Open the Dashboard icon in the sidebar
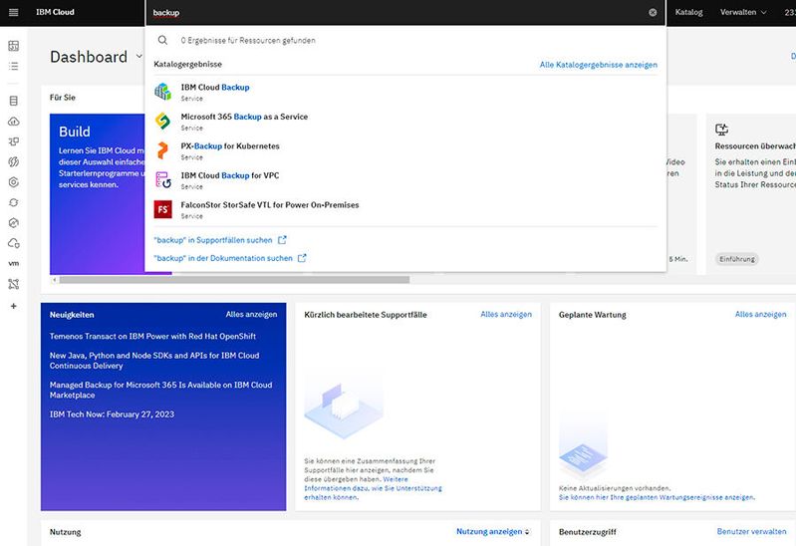The height and width of the screenshot is (546, 796). [14, 46]
